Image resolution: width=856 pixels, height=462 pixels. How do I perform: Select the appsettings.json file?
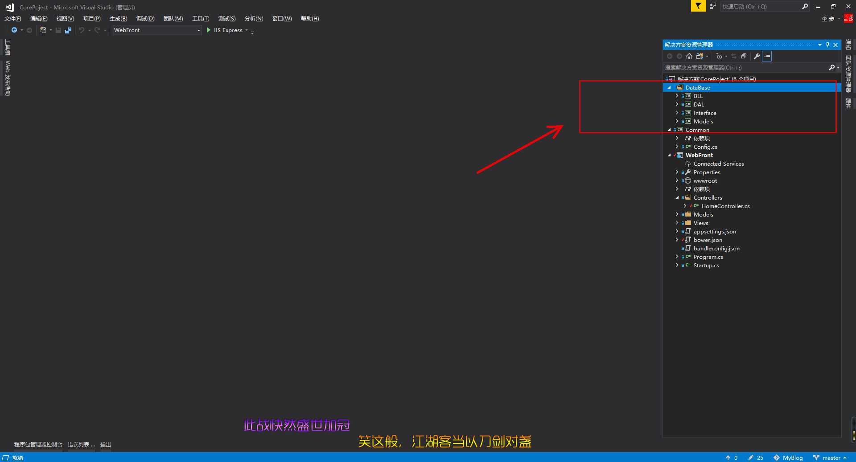click(715, 232)
